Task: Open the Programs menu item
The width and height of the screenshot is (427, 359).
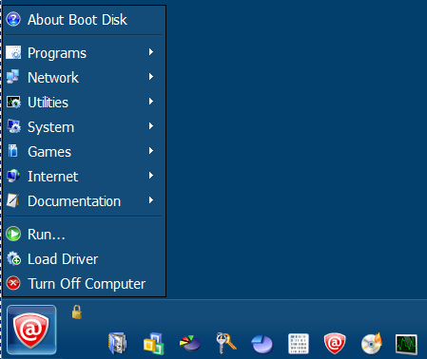Action: [x=84, y=52]
